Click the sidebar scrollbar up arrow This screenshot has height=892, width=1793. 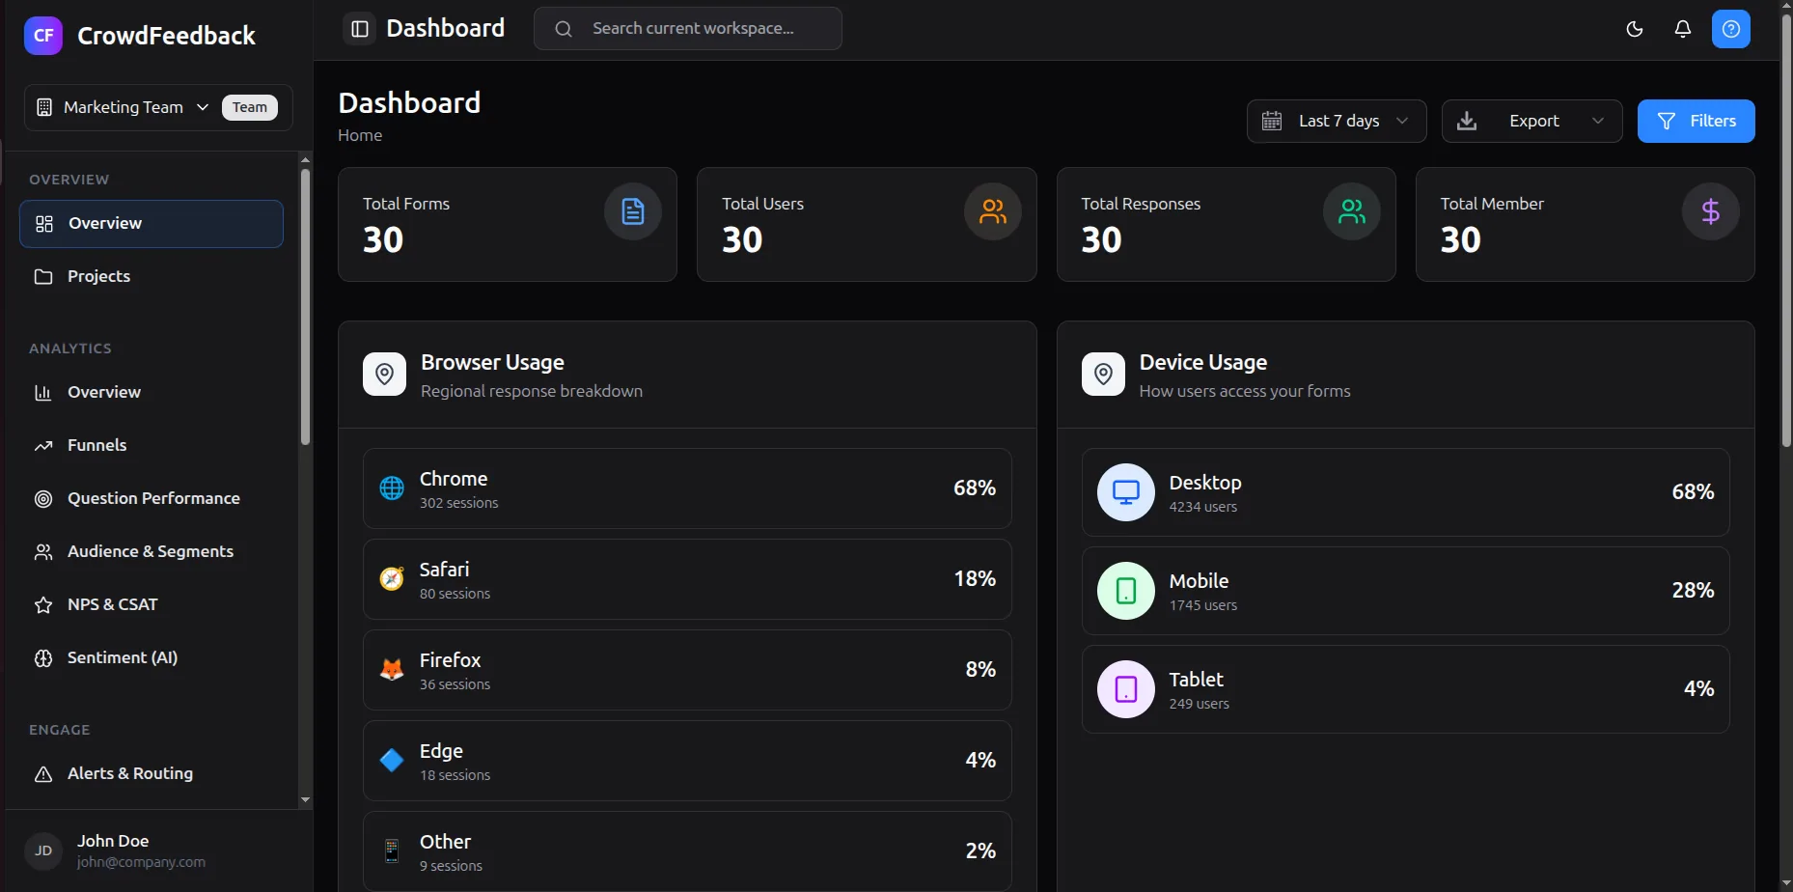(306, 160)
